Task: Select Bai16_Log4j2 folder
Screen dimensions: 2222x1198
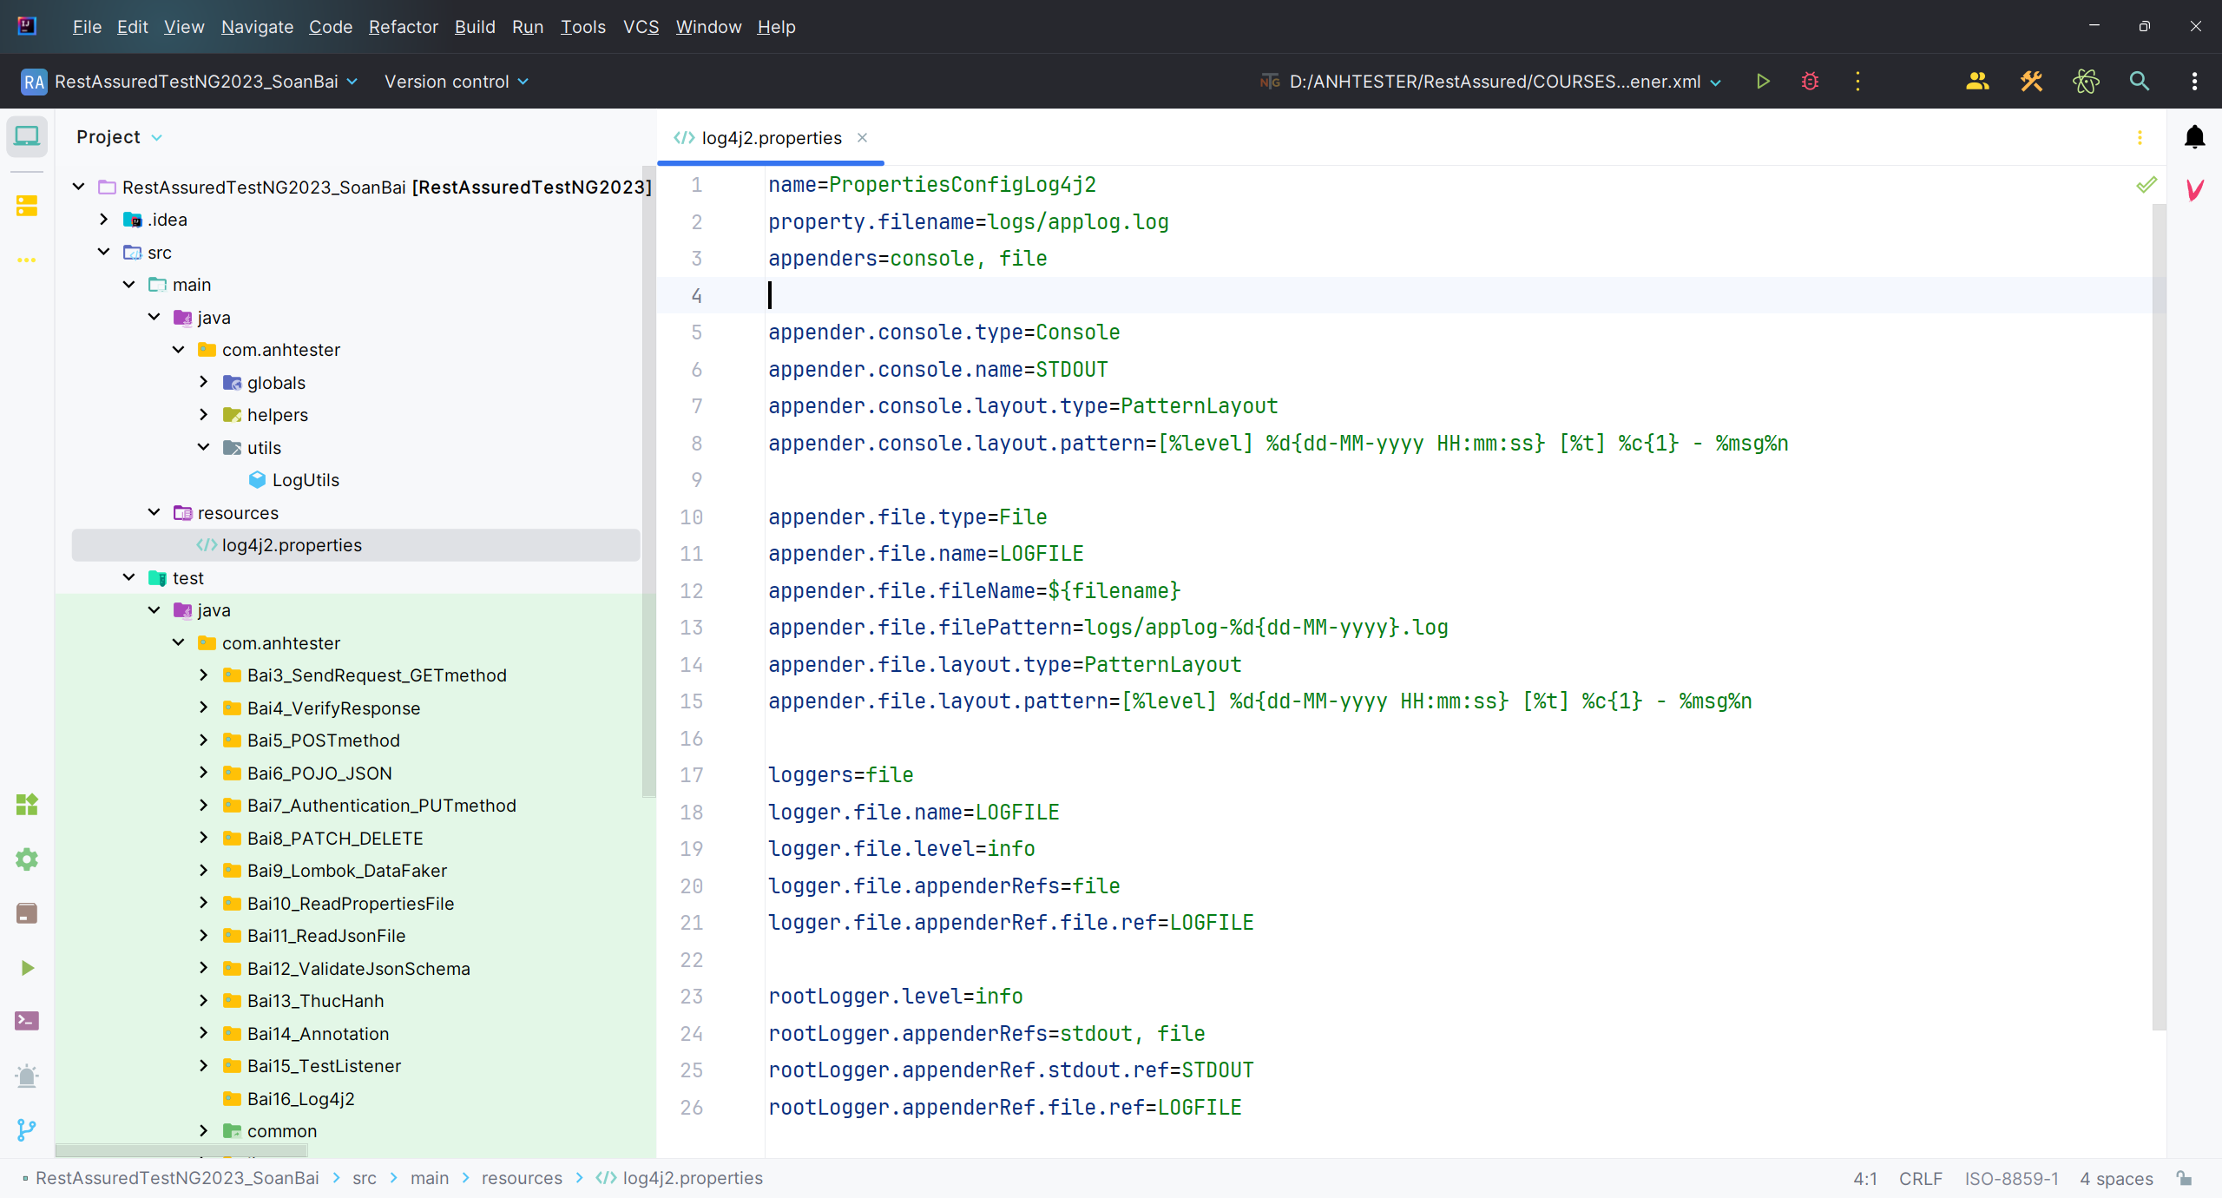Action: click(x=300, y=1099)
